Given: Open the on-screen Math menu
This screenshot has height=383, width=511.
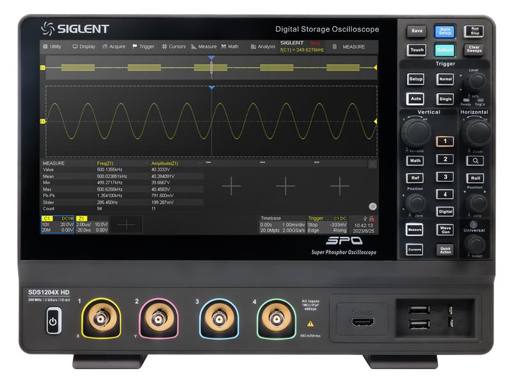Looking at the screenshot, I should pyautogui.click(x=230, y=47).
